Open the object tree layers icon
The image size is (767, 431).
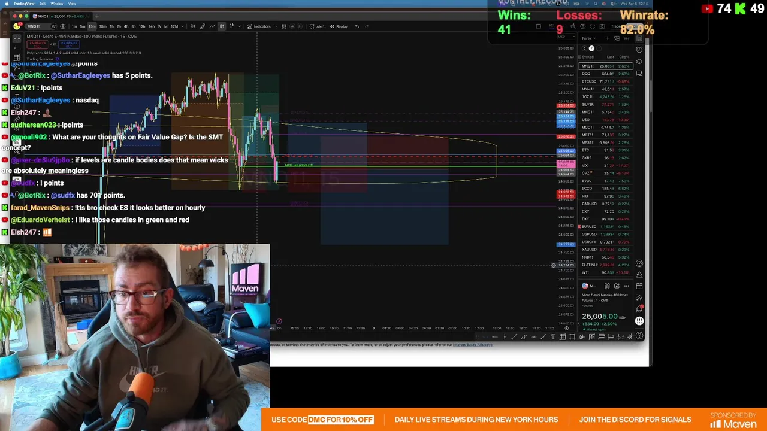(x=639, y=62)
